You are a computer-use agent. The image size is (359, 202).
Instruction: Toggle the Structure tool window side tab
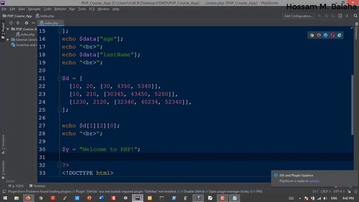click(x=3, y=144)
